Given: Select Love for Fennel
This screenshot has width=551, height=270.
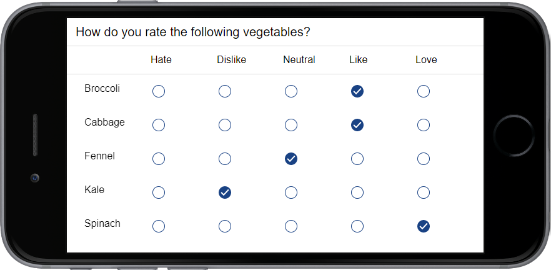Looking at the screenshot, I should click(424, 159).
